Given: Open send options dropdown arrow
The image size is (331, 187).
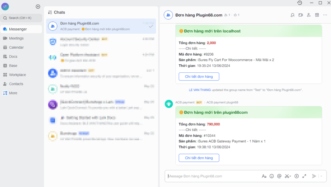Looking at the screenshot, I should (321, 176).
